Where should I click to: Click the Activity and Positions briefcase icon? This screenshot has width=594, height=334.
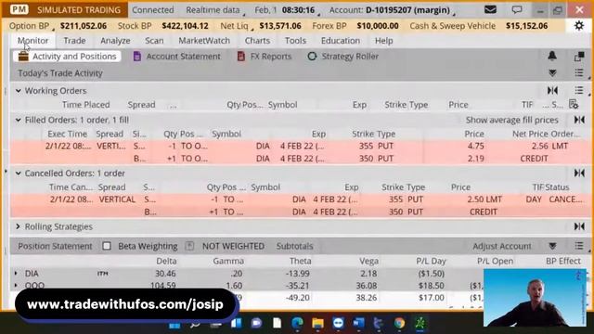pos(23,56)
